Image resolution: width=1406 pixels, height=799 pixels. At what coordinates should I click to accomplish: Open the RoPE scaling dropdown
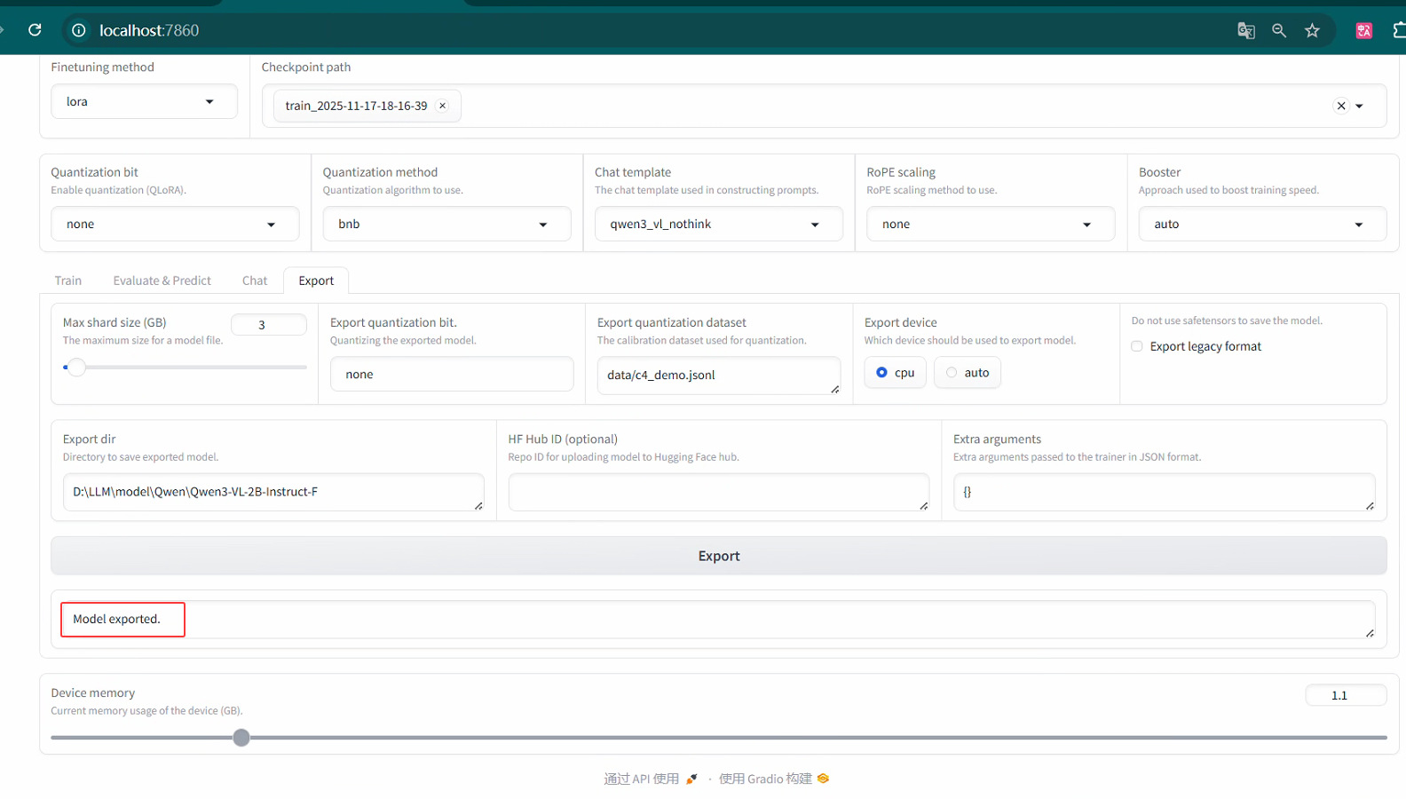pyautogui.click(x=991, y=224)
